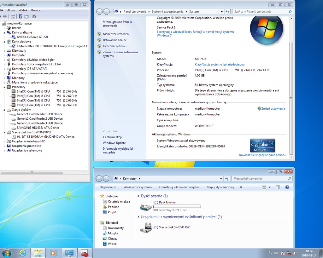Collapse the Dyski twarde group

click(138, 196)
